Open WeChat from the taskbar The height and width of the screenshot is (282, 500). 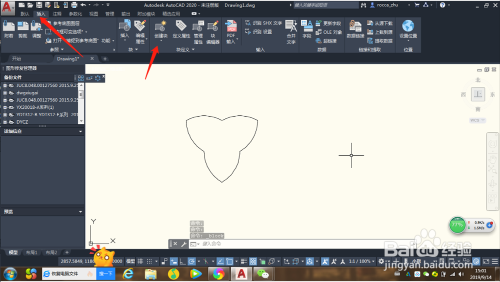pyautogui.click(x=263, y=274)
